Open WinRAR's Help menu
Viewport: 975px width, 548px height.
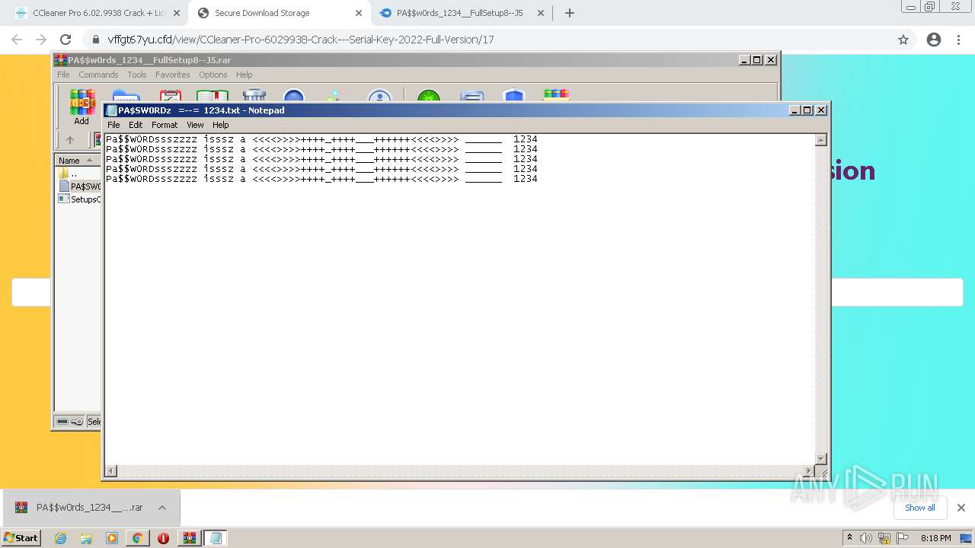coord(244,75)
